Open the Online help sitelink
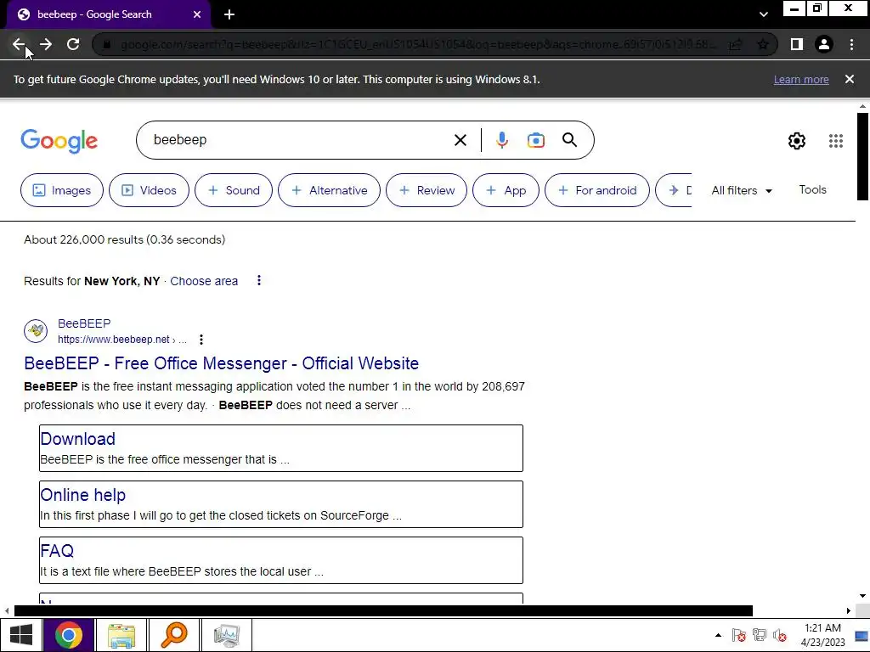 click(82, 495)
